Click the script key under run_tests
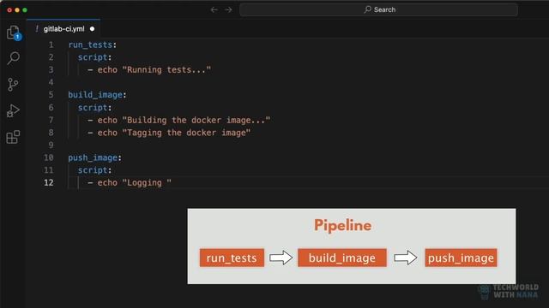Image resolution: width=549 pixels, height=308 pixels. [93, 57]
